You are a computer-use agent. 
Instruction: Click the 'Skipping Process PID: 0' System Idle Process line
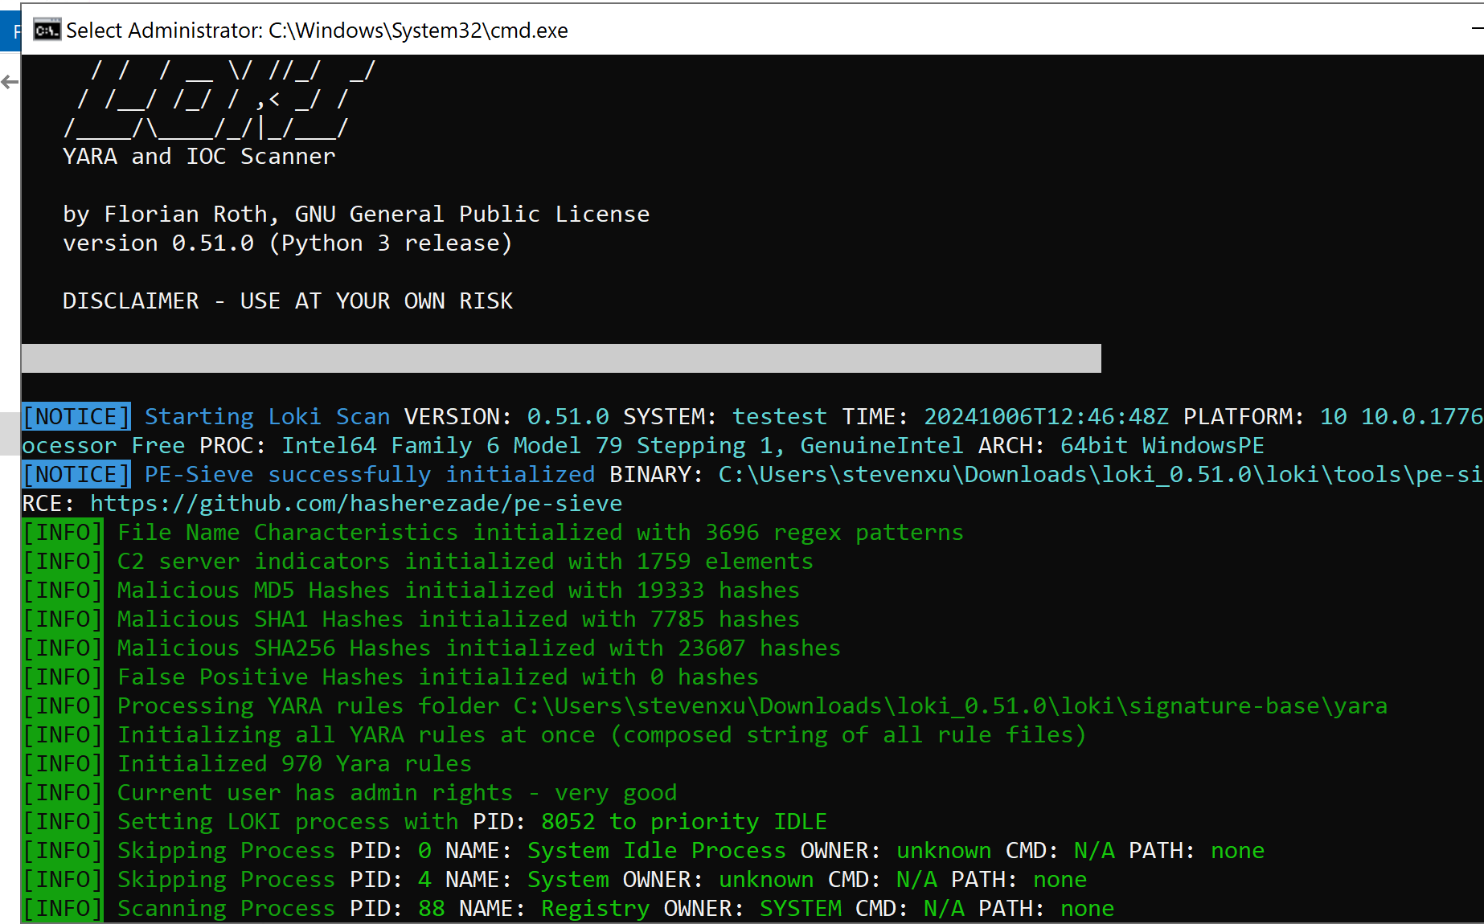click(x=643, y=850)
